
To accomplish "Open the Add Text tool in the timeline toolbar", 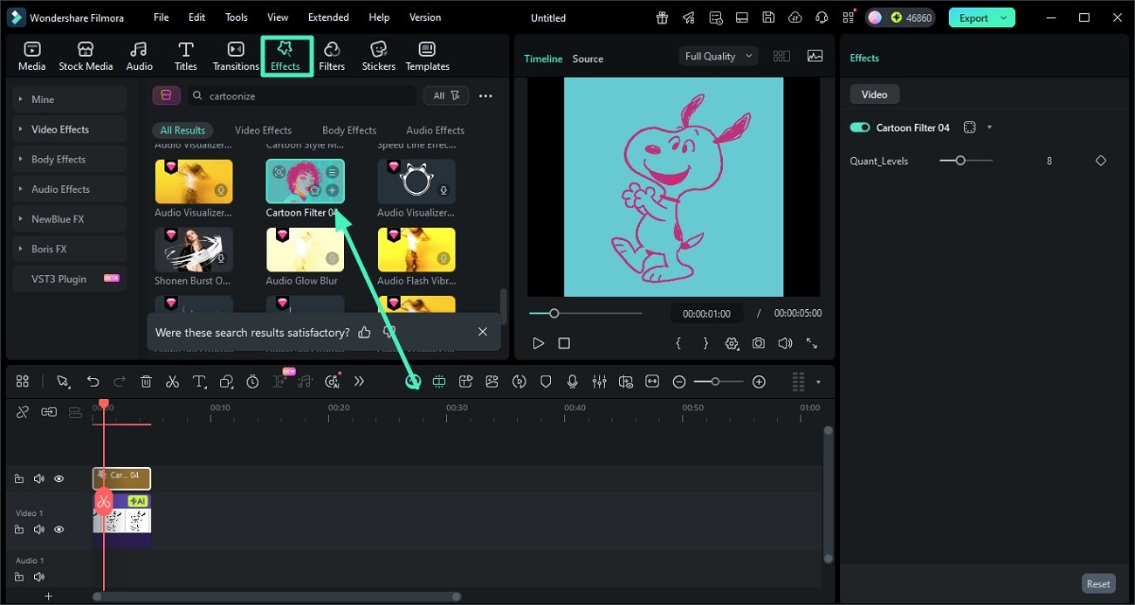I will pyautogui.click(x=197, y=382).
